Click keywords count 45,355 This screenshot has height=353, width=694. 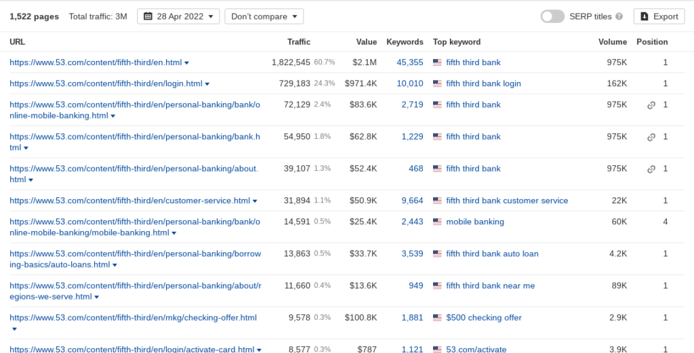410,62
